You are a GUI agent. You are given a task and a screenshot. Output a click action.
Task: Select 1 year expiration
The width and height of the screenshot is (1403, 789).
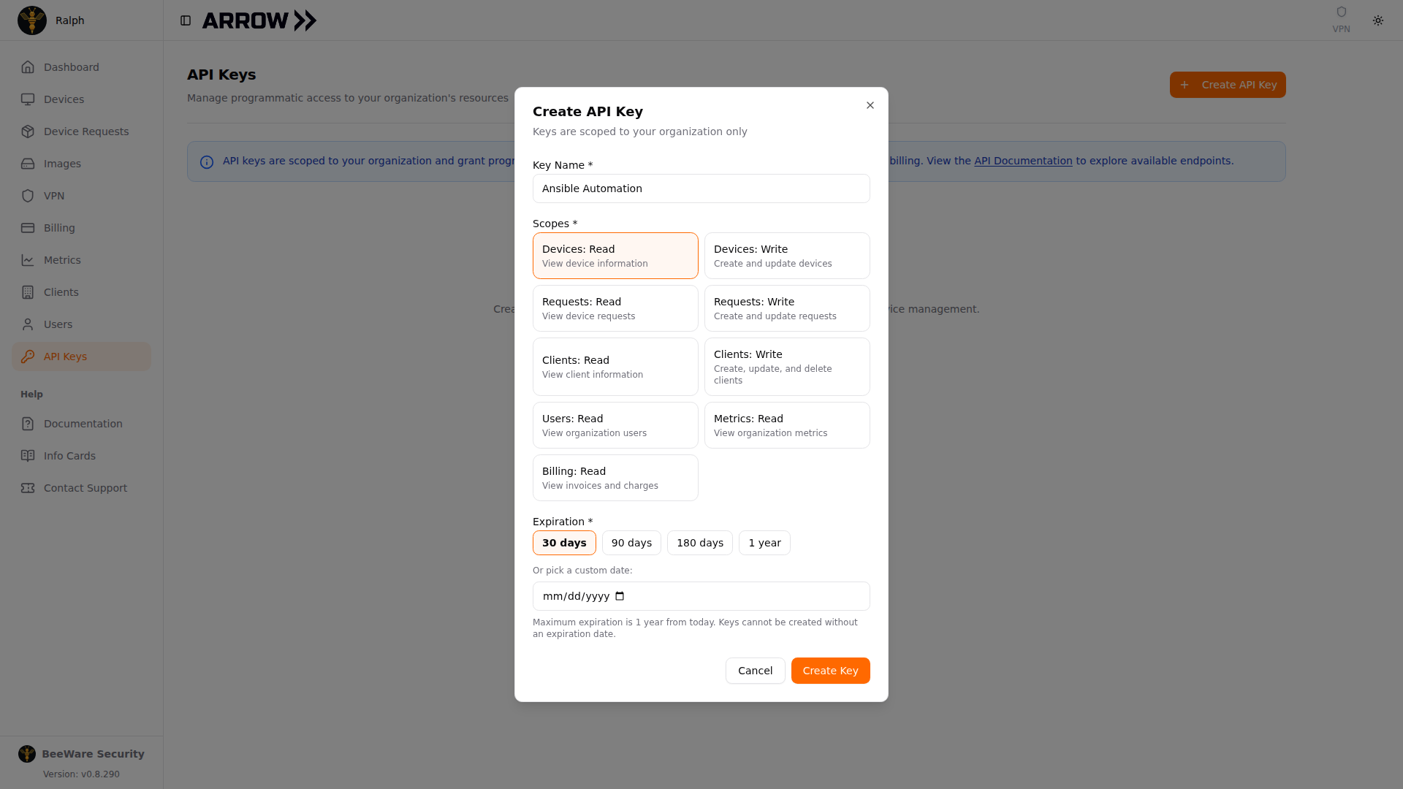pyautogui.click(x=764, y=543)
